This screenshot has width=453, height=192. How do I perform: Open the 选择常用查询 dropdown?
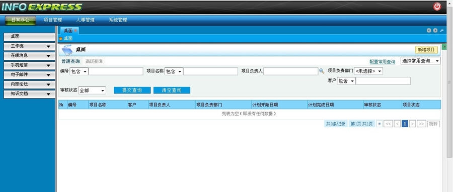coord(420,61)
